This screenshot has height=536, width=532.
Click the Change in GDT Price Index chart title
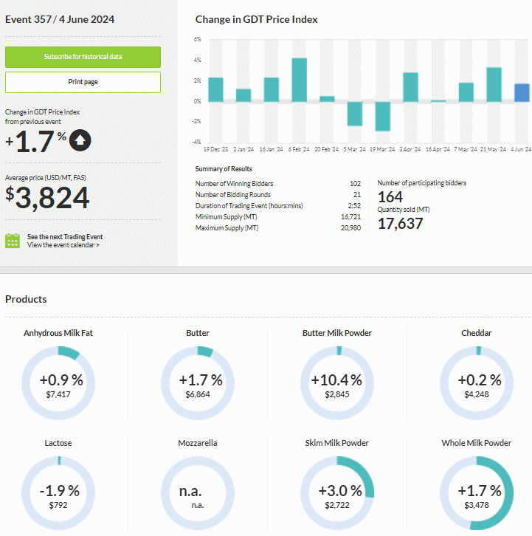pyautogui.click(x=256, y=19)
